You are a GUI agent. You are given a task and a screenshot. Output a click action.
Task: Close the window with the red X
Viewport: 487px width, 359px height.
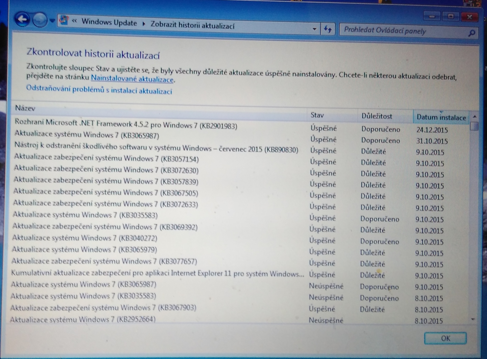point(470,17)
